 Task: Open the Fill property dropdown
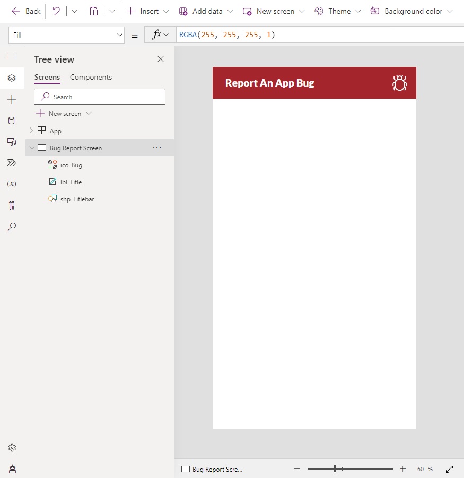click(66, 35)
